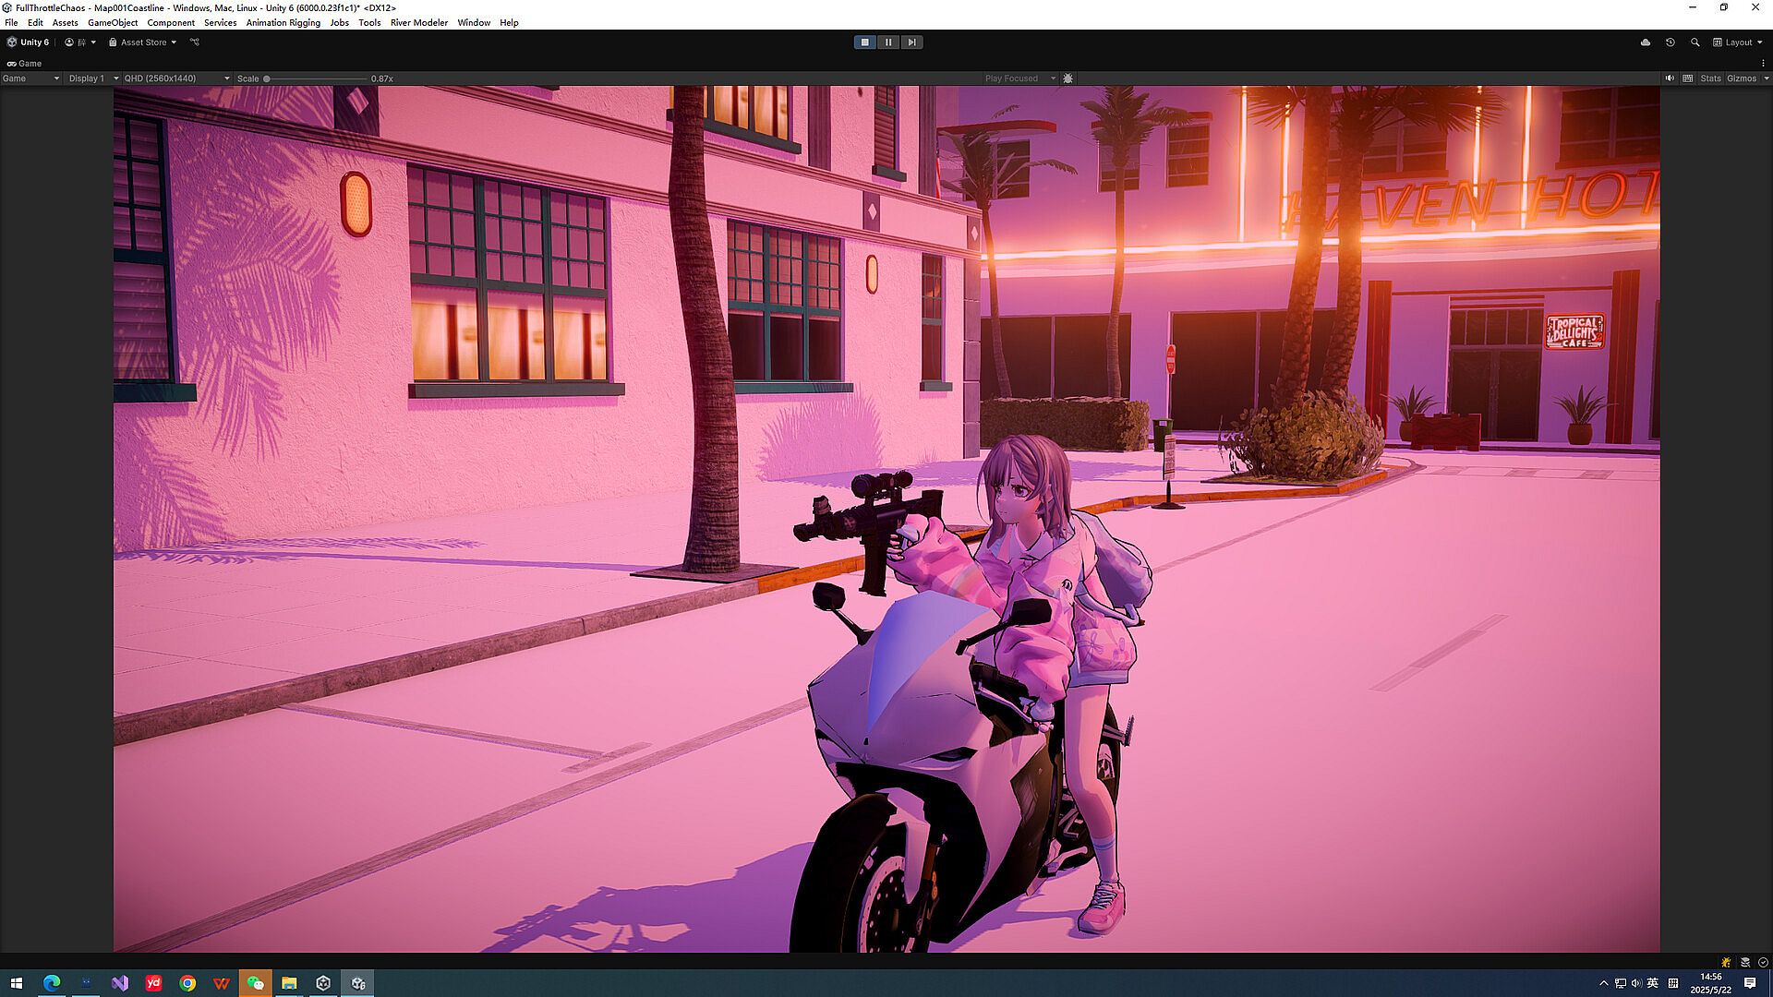Open the River Modeler menu

418,22
